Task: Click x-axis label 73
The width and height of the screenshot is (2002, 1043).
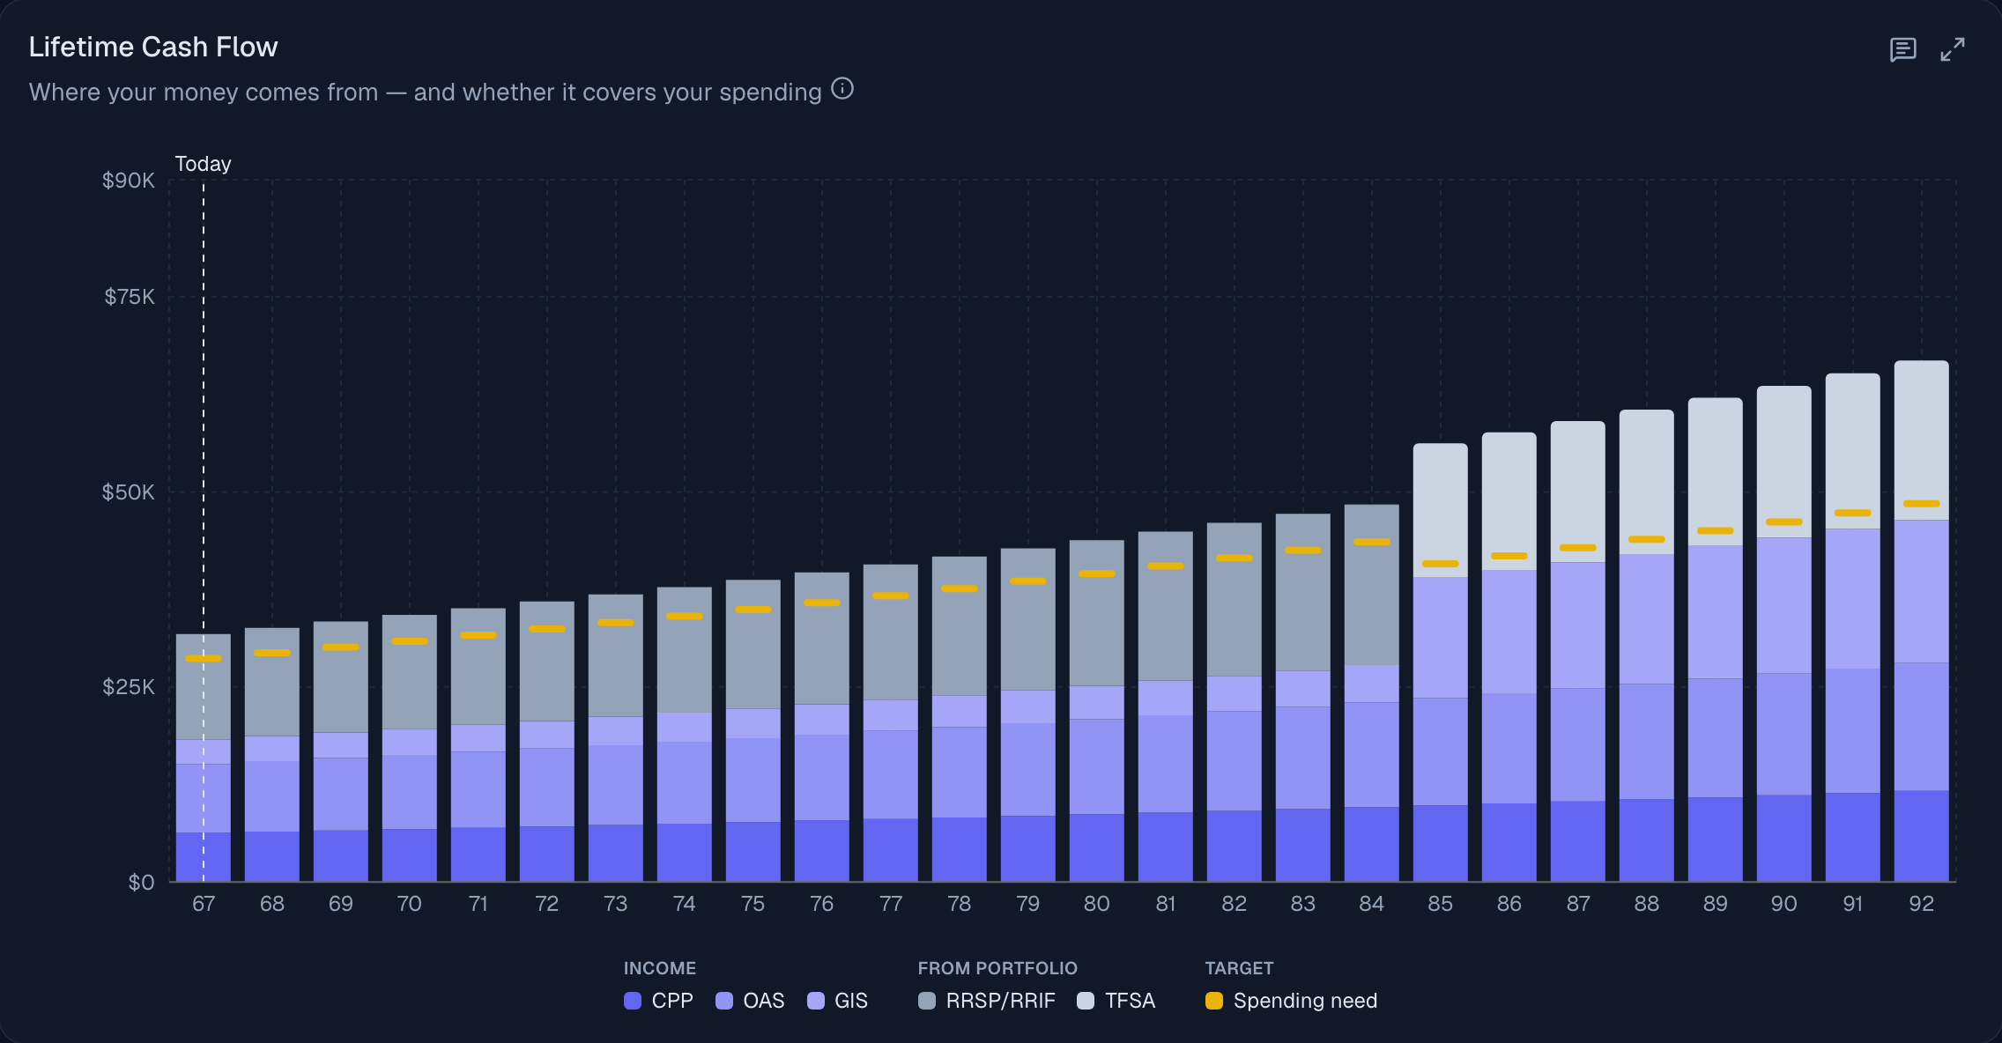Action: click(616, 904)
